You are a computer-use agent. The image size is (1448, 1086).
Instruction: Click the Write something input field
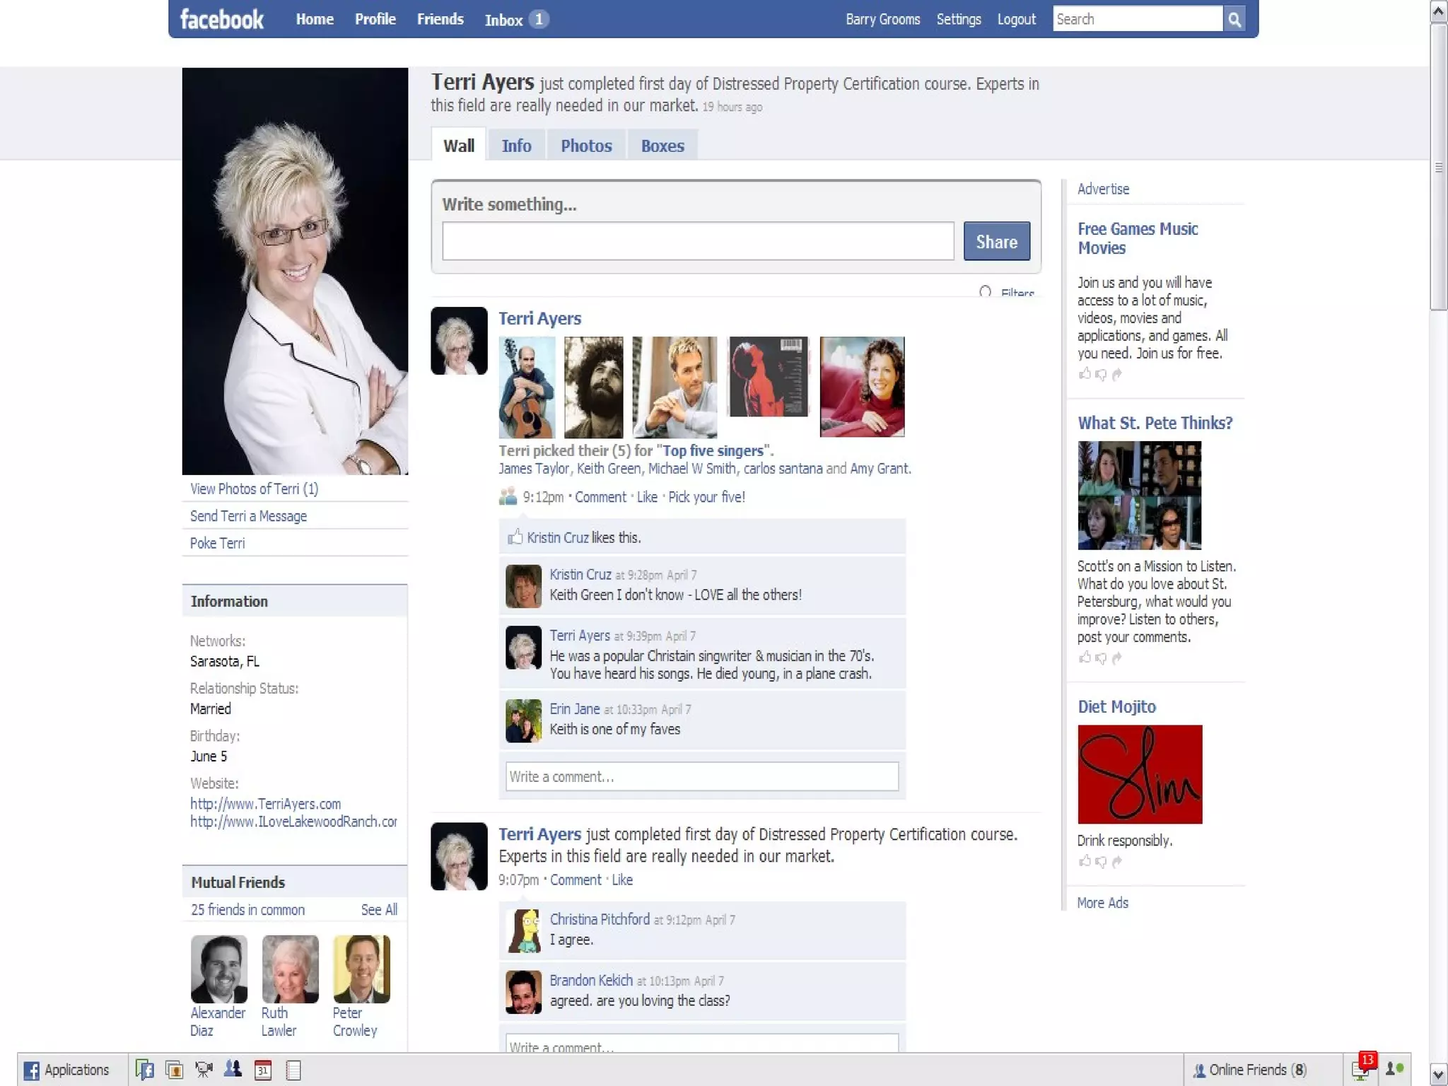tap(698, 242)
